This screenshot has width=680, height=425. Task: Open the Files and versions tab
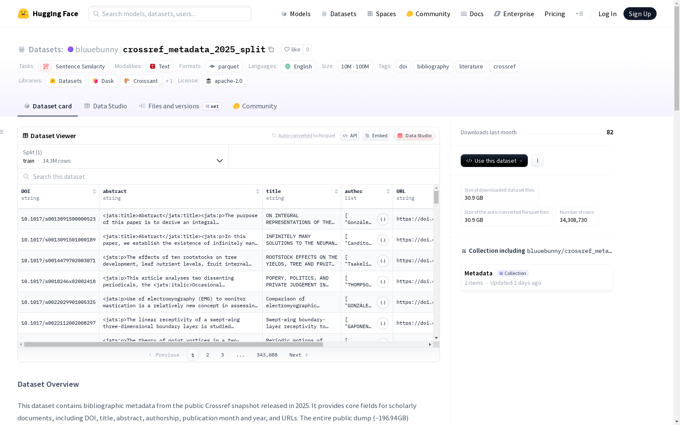click(180, 106)
